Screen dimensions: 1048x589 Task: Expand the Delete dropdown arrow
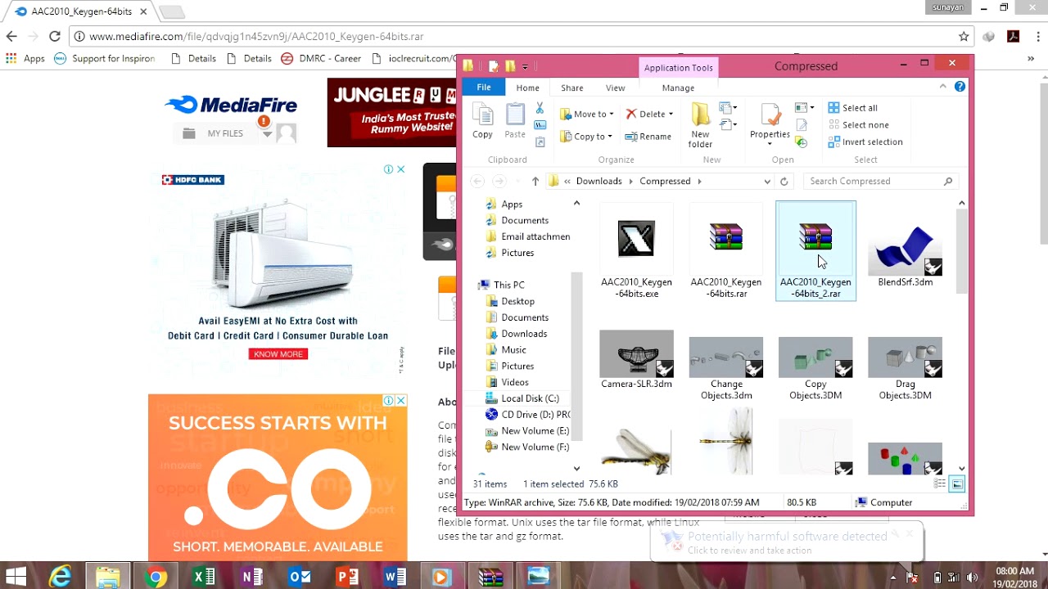pyautogui.click(x=671, y=114)
